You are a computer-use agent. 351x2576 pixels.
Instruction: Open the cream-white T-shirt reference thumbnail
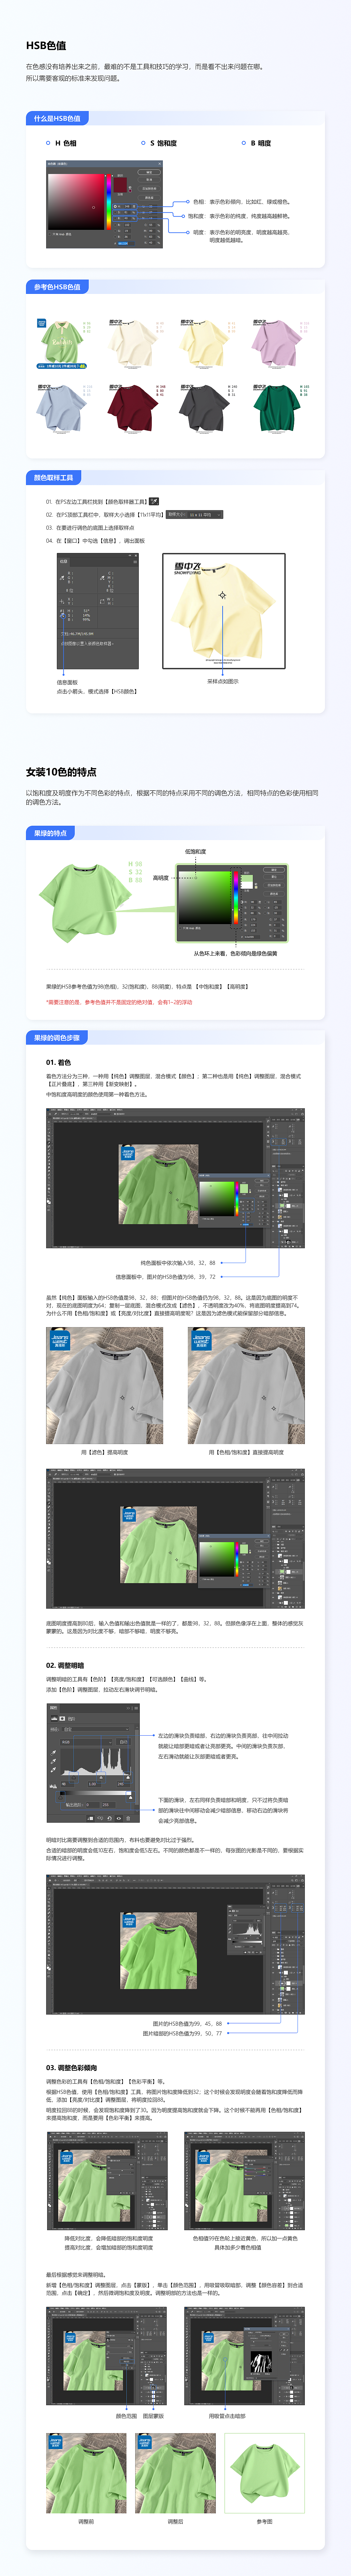pyautogui.click(x=133, y=344)
